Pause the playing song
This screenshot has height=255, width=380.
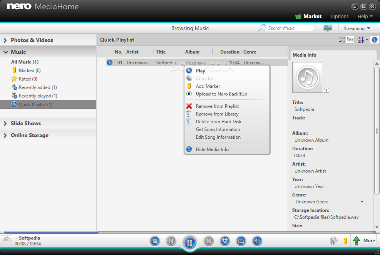point(190,242)
